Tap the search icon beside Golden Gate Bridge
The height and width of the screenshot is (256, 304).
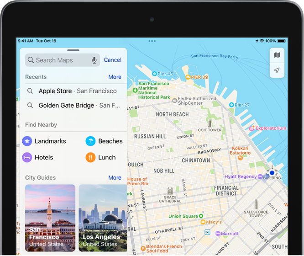[30, 105]
